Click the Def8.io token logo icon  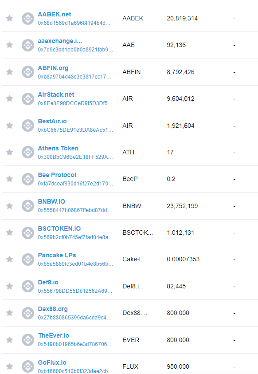click(28, 286)
